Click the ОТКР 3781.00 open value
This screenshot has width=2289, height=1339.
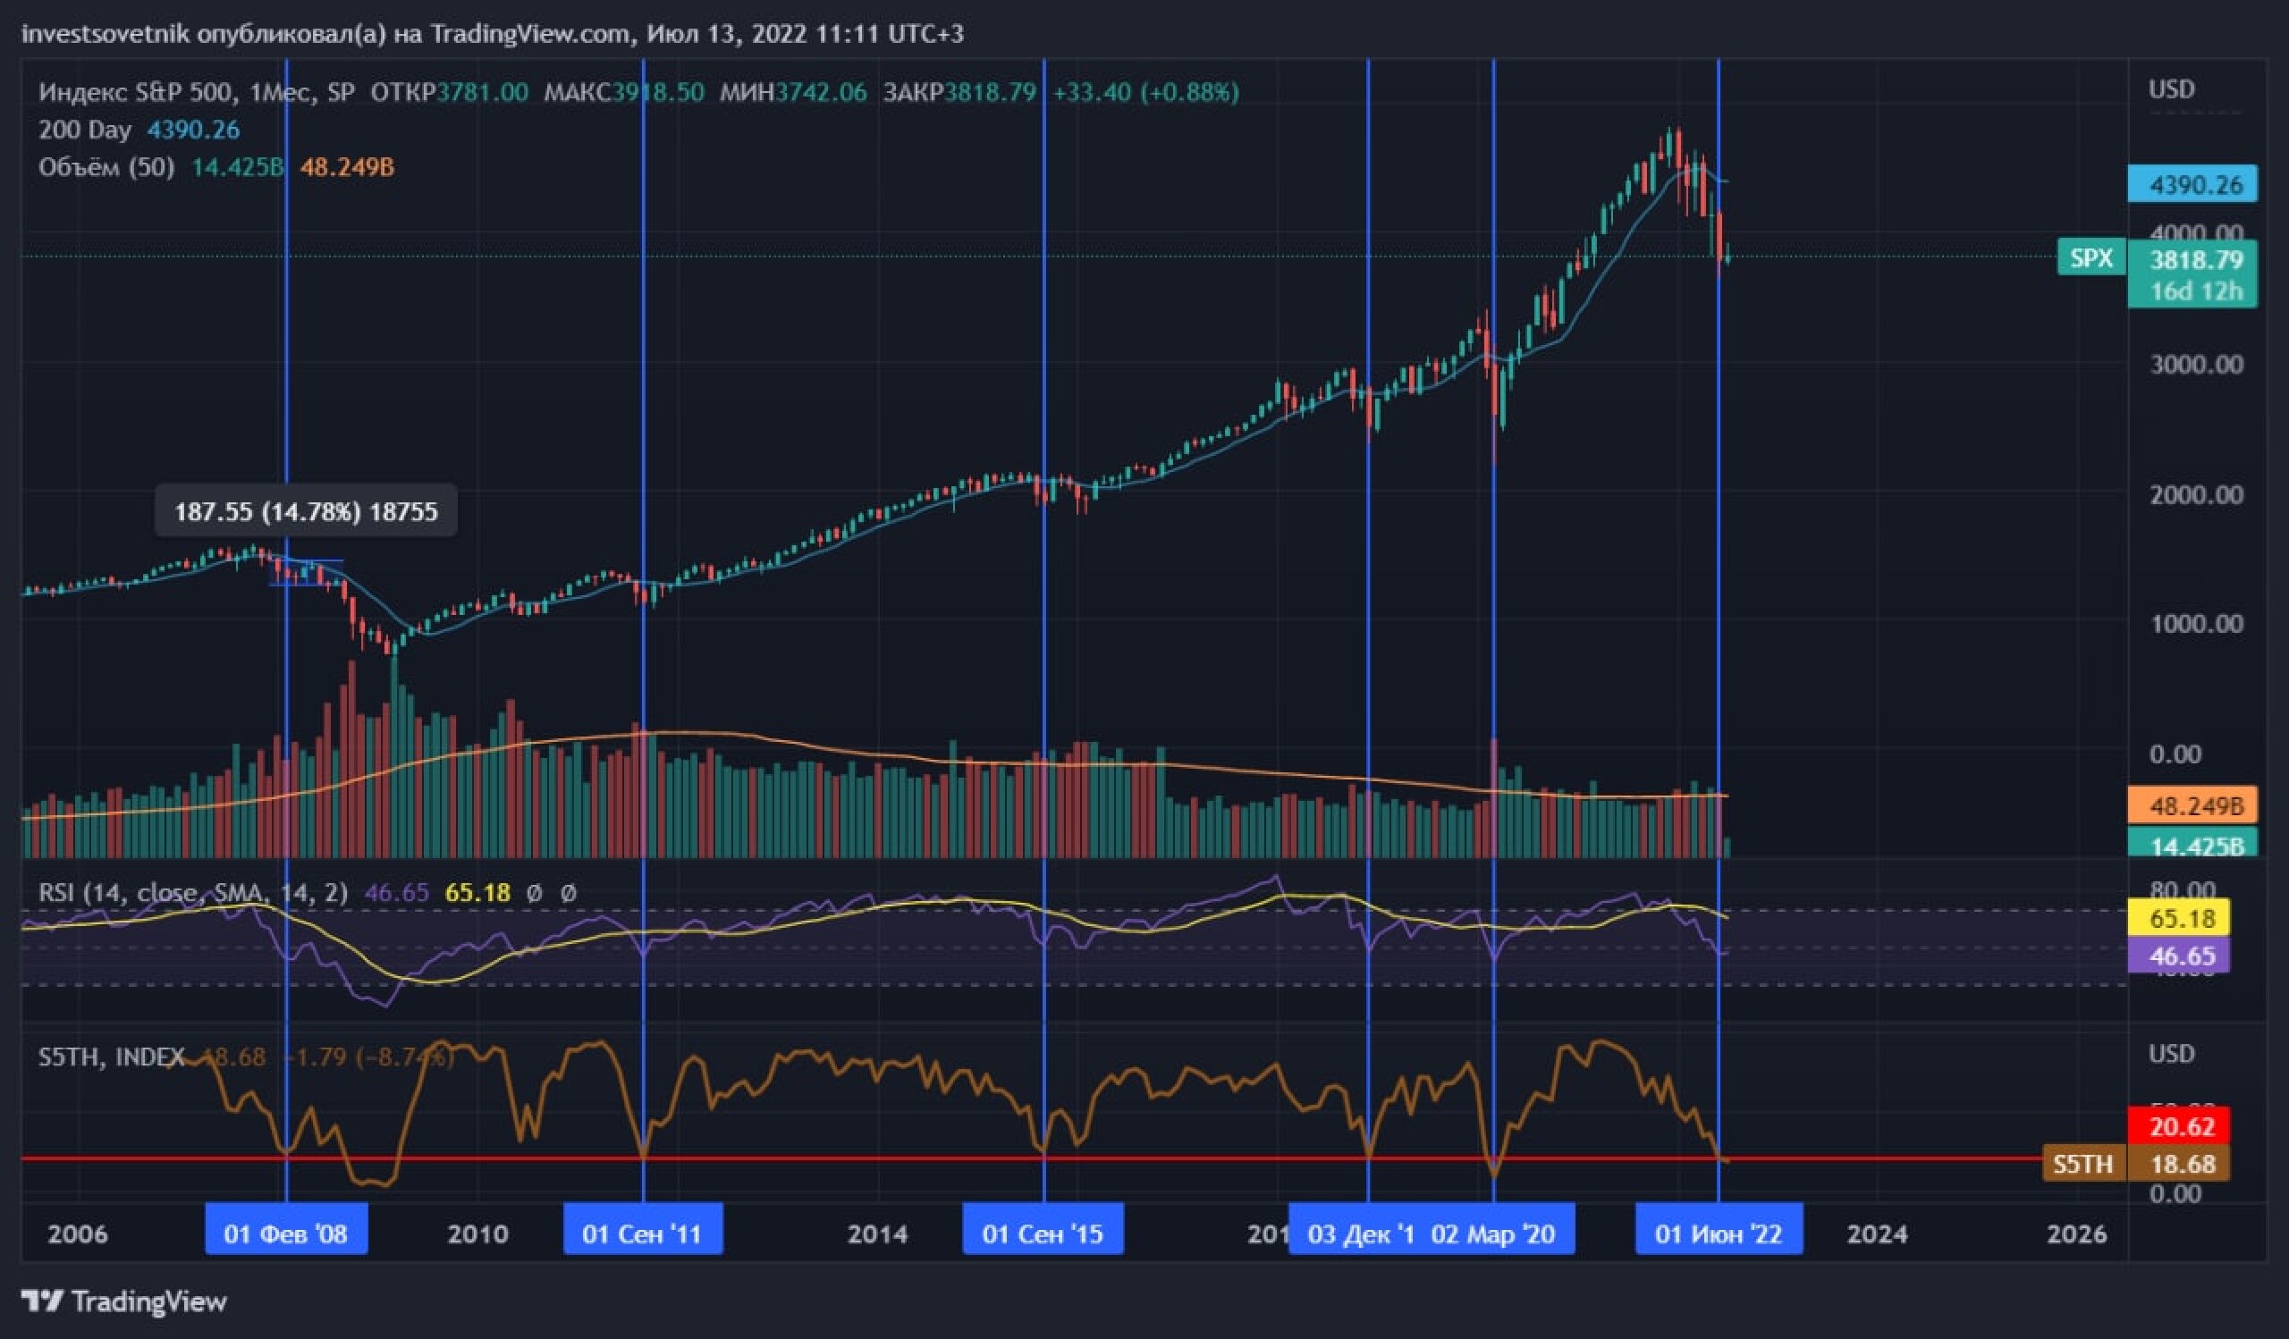[x=449, y=92]
